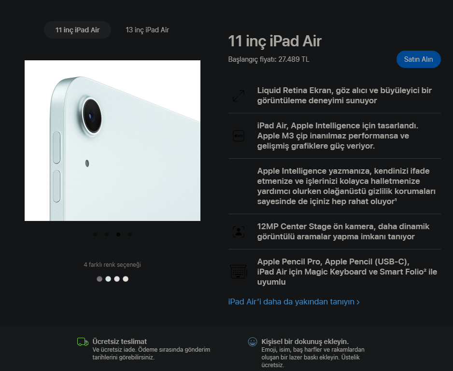This screenshot has height=371, width=453.
Task: Click the iPad Air camera product image
Action: 113,140
